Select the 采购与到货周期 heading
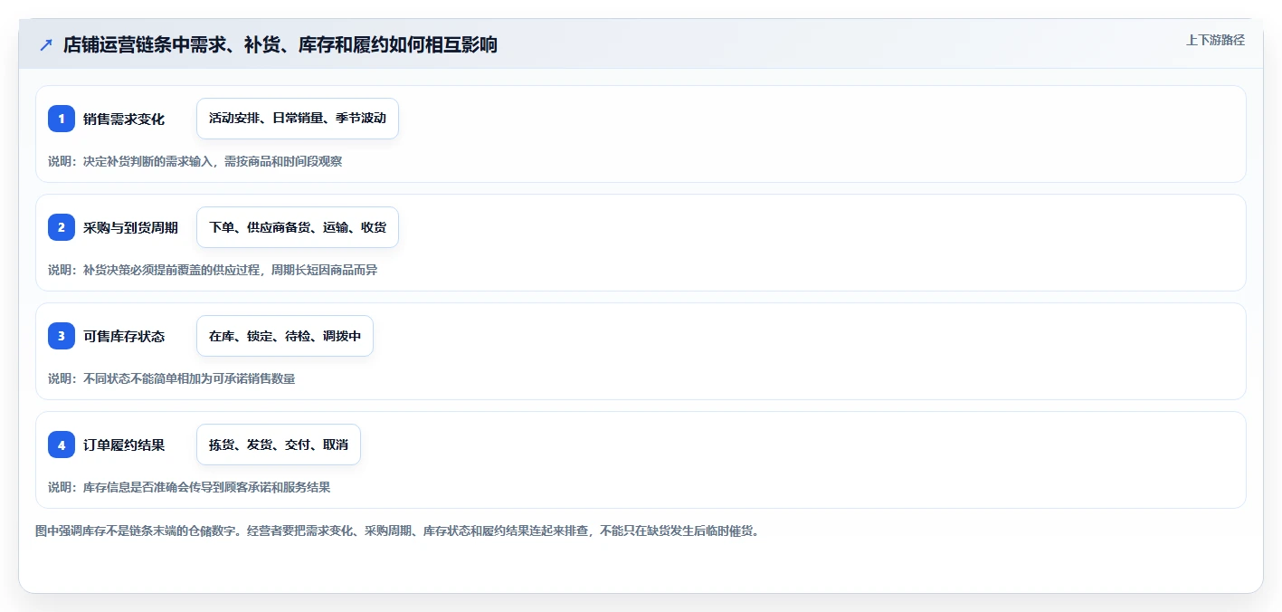The image size is (1282, 612). click(130, 227)
